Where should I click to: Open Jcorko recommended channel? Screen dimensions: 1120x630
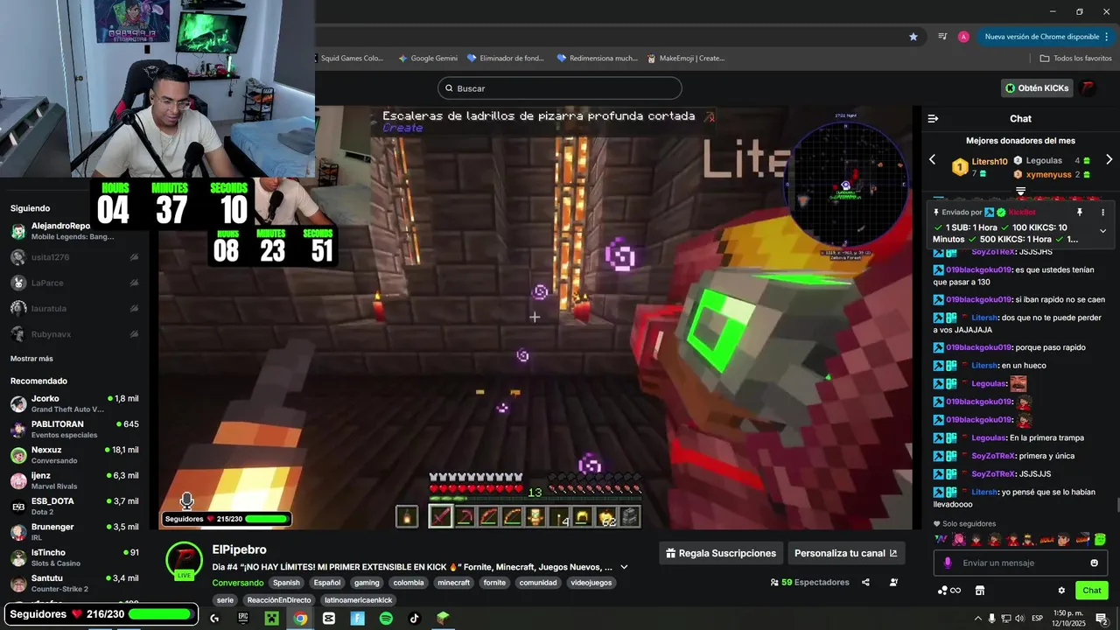[x=74, y=403]
